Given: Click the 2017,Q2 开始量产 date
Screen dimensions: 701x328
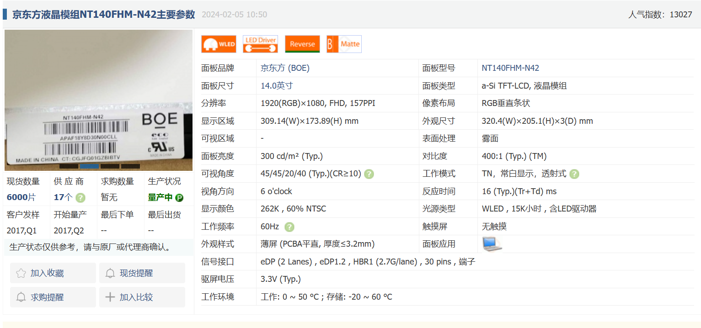Looking at the screenshot, I should tap(69, 231).
